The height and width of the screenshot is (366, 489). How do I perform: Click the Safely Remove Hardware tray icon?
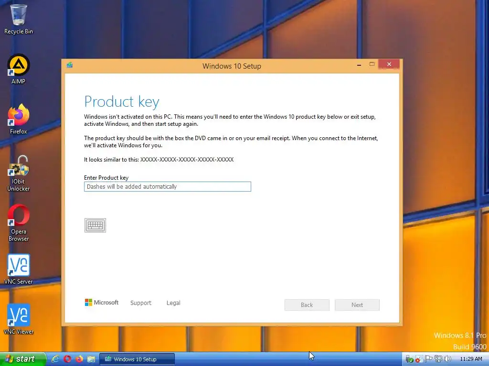409,359
